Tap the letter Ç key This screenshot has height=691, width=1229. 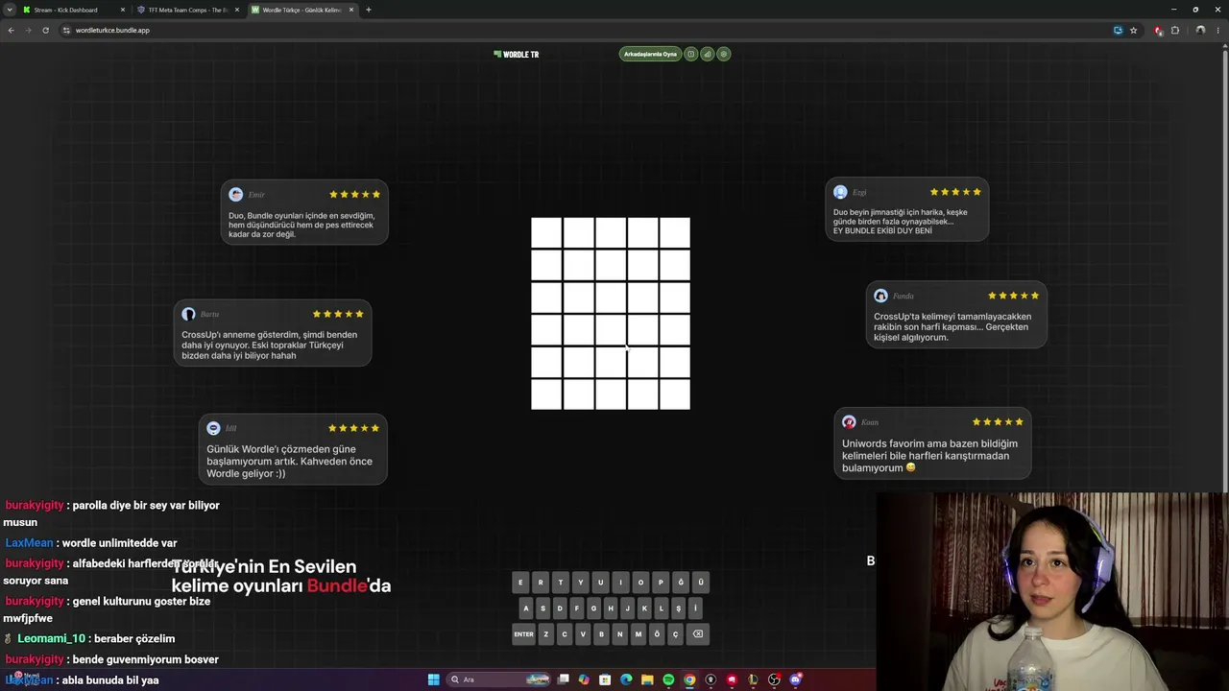675,634
